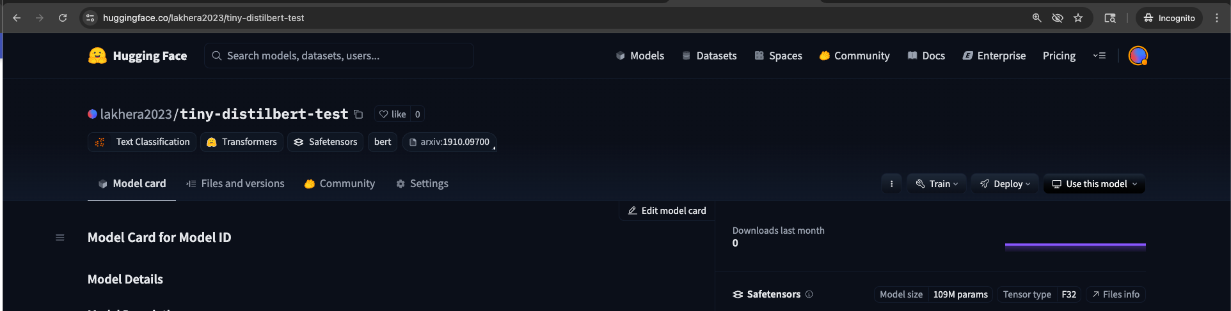Click the crossed-eye tracking protection icon
This screenshot has height=311, width=1231.
(1058, 18)
